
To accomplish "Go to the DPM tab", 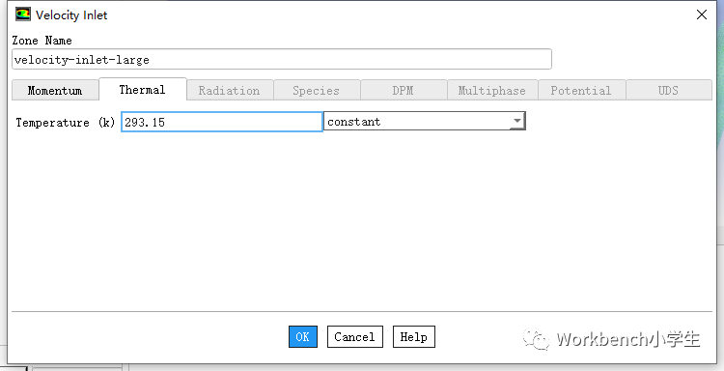I will (x=404, y=91).
